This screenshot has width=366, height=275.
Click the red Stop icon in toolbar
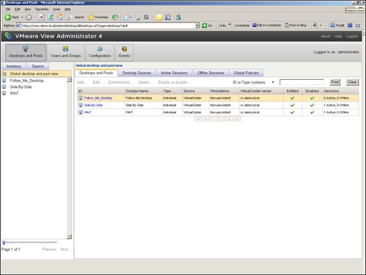point(41,17)
